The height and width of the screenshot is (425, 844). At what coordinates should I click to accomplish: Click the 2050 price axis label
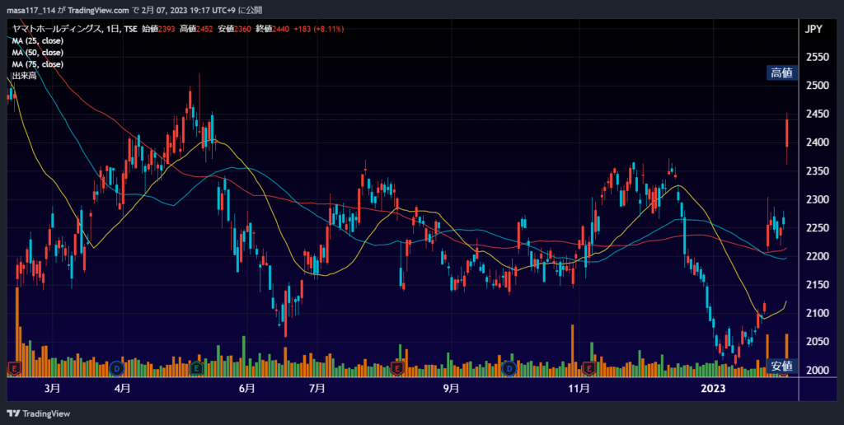point(818,342)
